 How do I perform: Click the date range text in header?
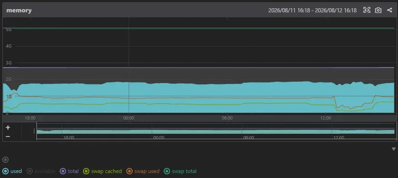(312, 10)
